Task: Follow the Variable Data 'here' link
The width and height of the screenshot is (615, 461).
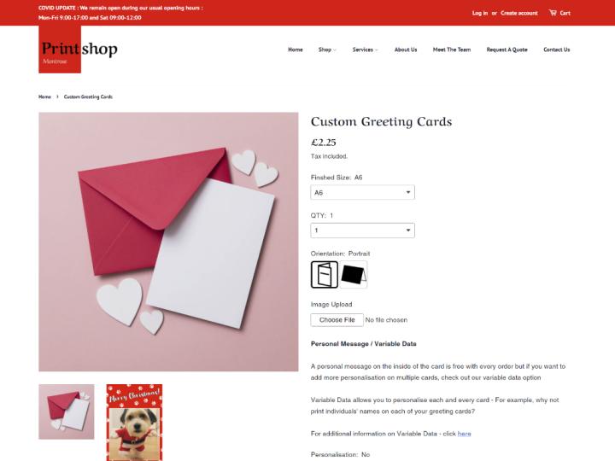Action: click(x=464, y=434)
